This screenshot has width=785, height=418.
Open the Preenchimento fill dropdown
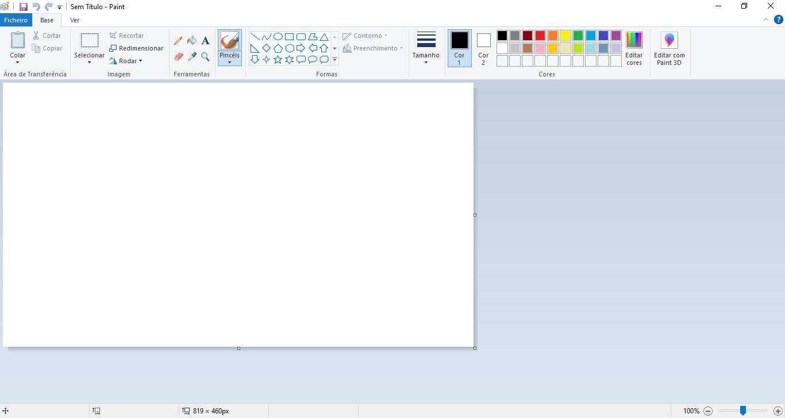point(375,48)
